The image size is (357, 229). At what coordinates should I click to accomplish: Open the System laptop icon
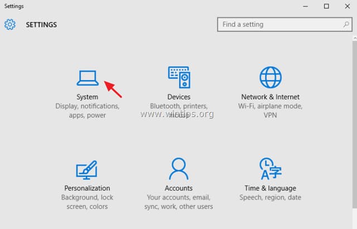pyautogui.click(x=88, y=78)
